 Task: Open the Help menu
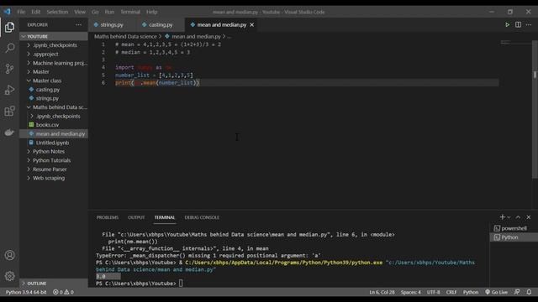pos(151,12)
